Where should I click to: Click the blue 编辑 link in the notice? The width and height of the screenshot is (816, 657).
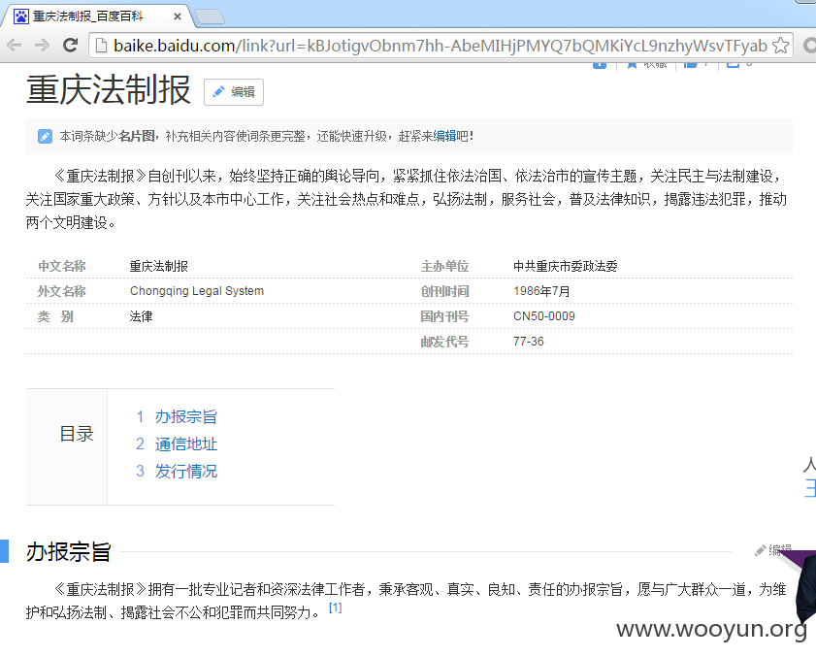[x=444, y=137]
